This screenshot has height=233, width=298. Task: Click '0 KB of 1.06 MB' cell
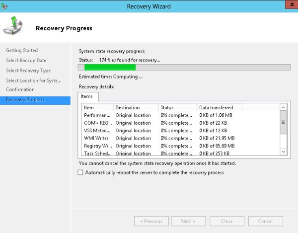pos(216,115)
